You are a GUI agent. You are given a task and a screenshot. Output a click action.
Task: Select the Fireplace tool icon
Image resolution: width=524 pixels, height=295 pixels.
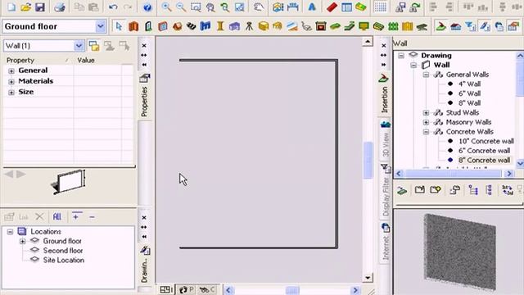pyautogui.click(x=320, y=26)
